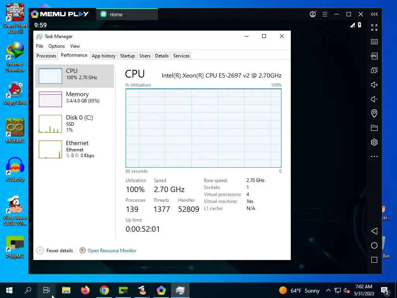Viewport: 397px width, 298px height.
Task: Open MultiMC desktop shortcut
Action: 15,131
